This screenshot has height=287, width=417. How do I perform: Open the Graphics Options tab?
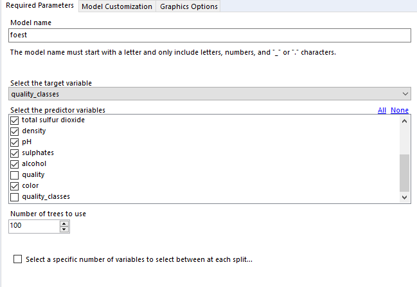(x=188, y=6)
